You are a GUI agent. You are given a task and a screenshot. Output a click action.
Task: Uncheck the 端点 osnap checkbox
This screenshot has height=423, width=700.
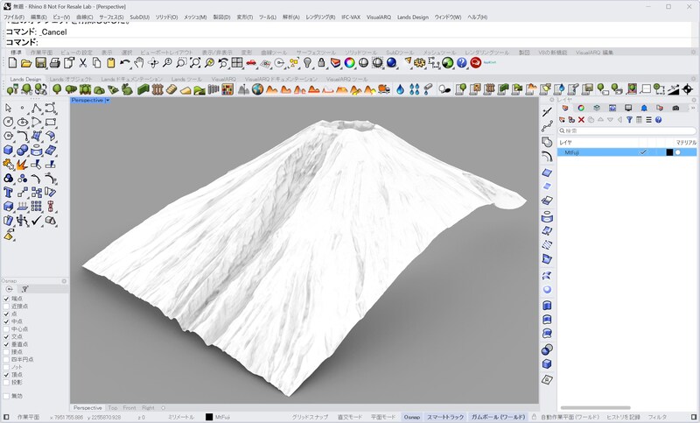coord(6,299)
